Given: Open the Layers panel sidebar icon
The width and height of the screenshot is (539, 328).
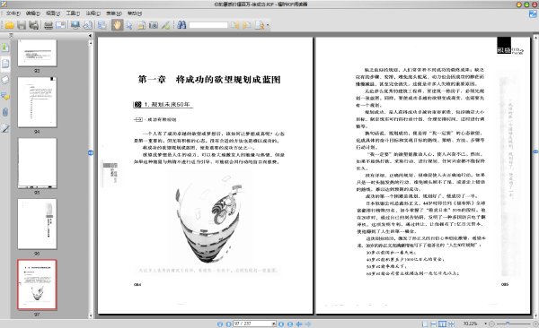Looking at the screenshot, I should [5, 80].
